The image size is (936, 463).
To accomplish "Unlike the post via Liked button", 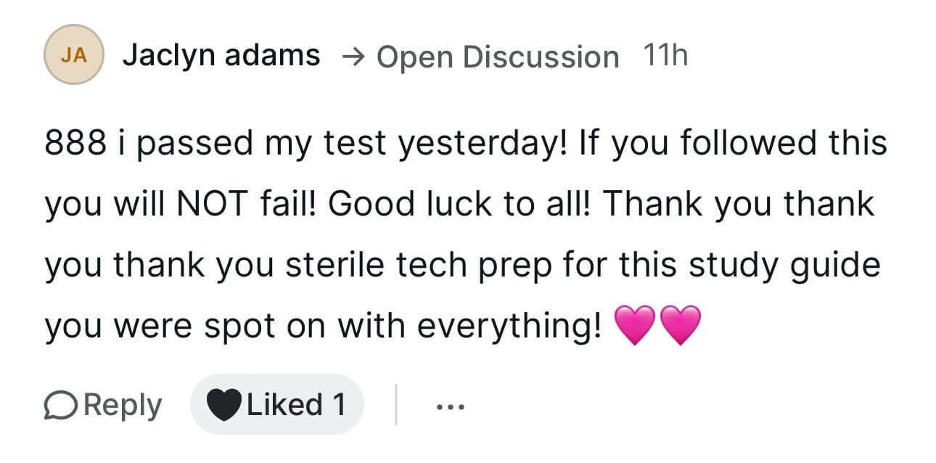I will tap(276, 405).
